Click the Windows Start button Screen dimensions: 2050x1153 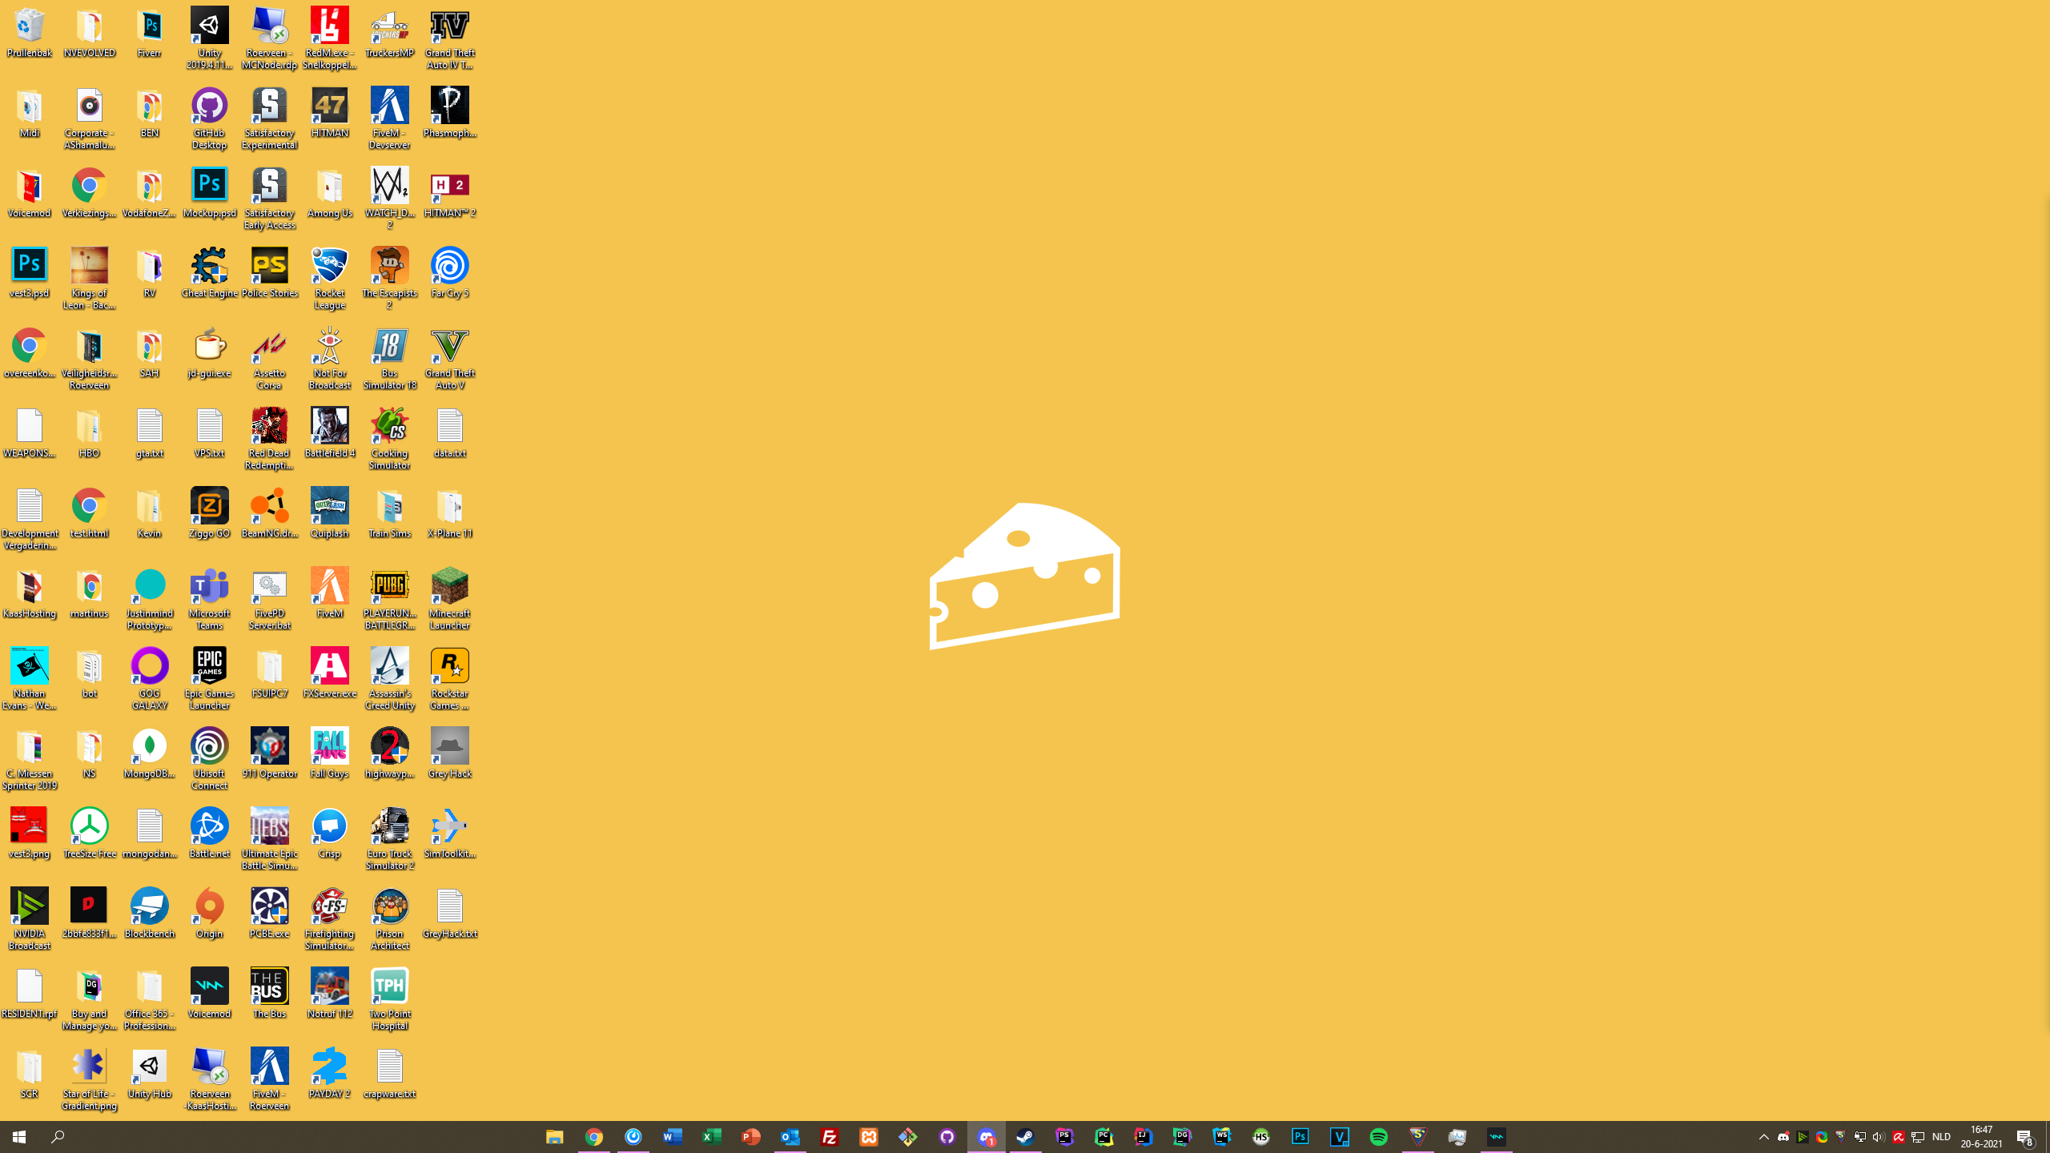click(x=19, y=1137)
